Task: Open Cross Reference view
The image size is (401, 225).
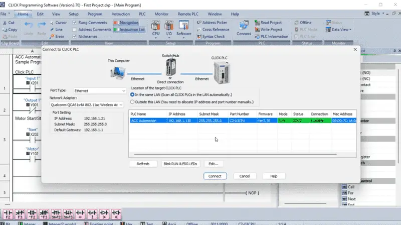Action: tap(213, 30)
